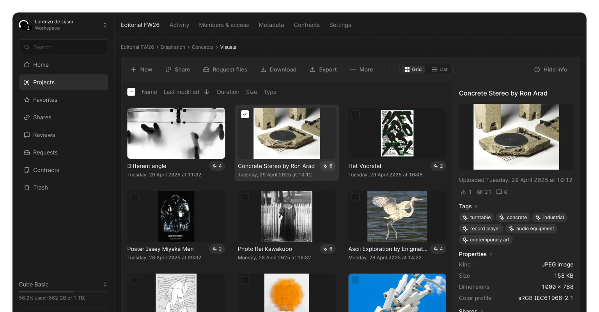Uncheck the Concrete Stereo by Ron Arad checkbox
Viewport: 599px width, 312px height.
click(245, 114)
